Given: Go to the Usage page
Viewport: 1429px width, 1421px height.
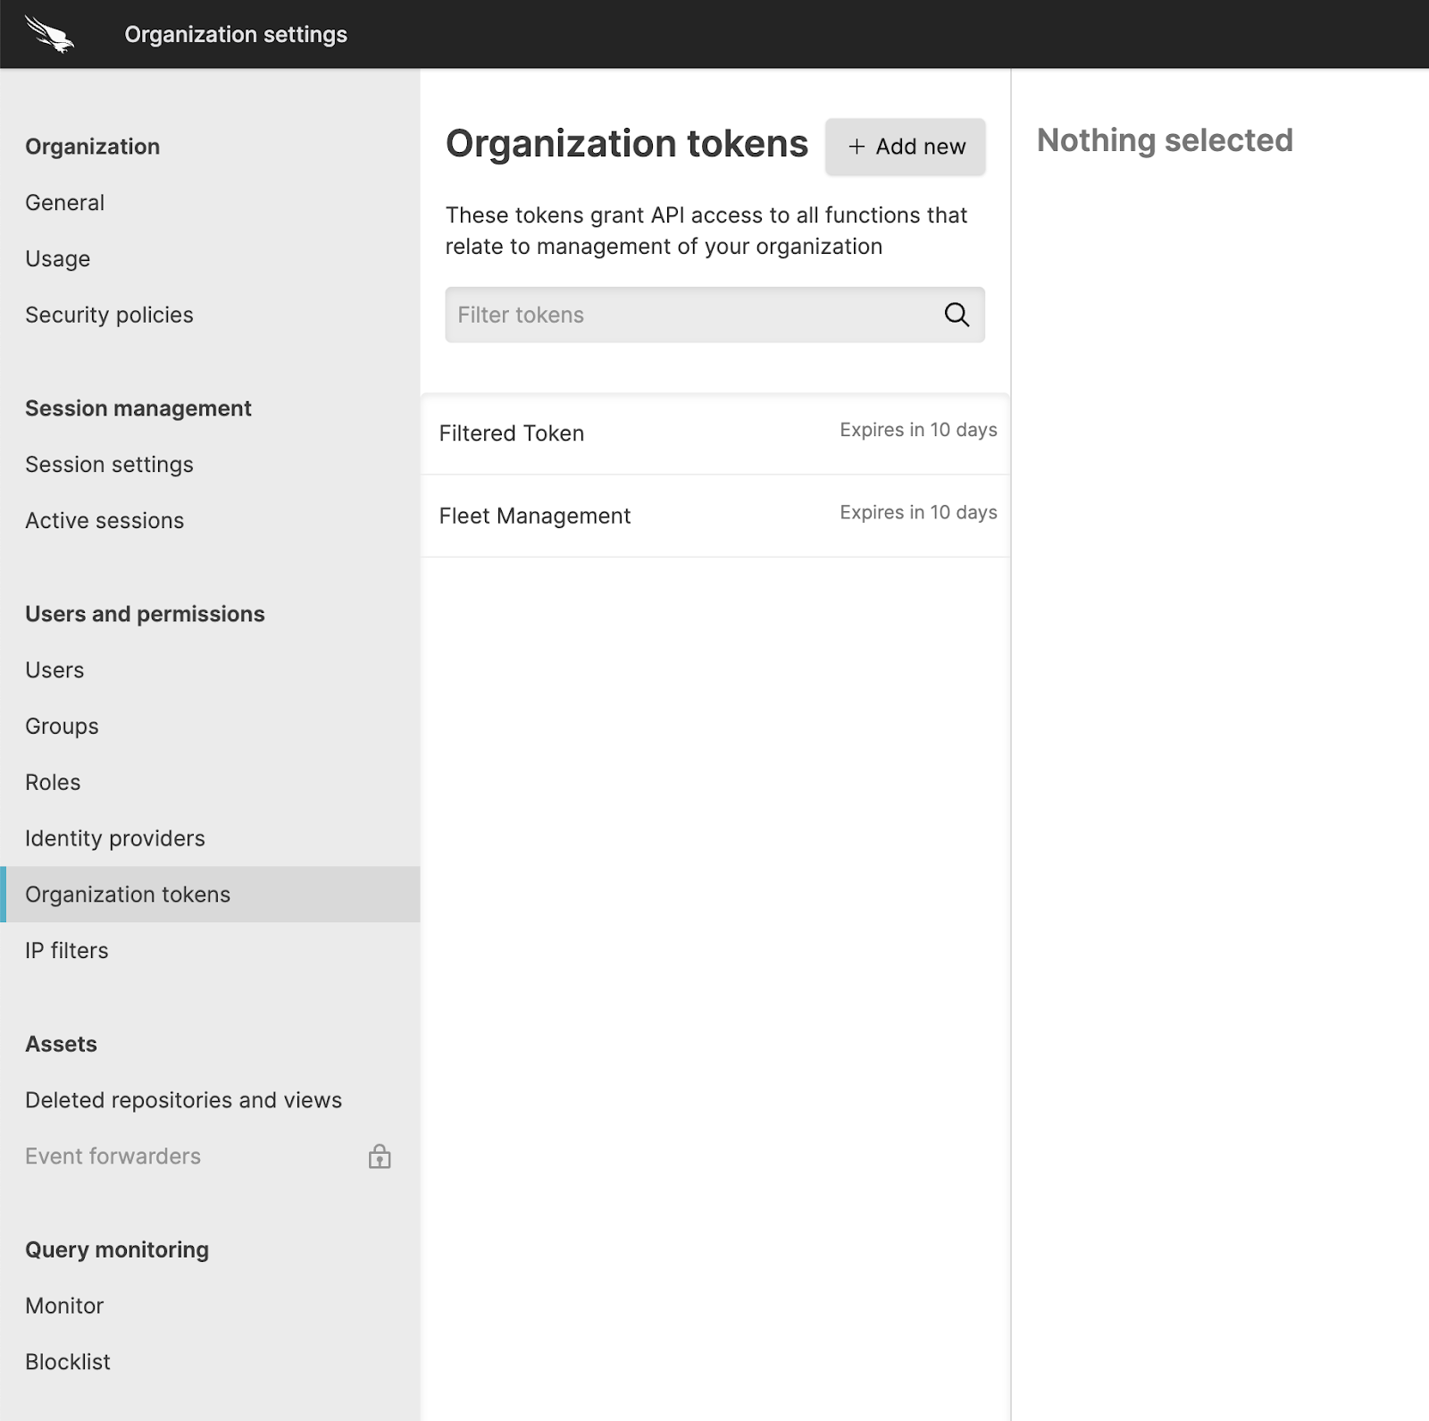Looking at the screenshot, I should [57, 259].
